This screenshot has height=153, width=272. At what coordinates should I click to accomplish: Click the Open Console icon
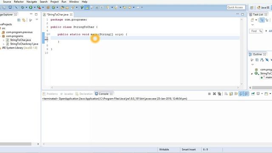266,94
